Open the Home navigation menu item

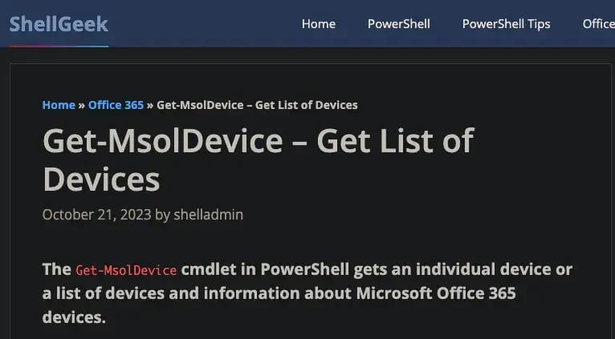coord(318,23)
